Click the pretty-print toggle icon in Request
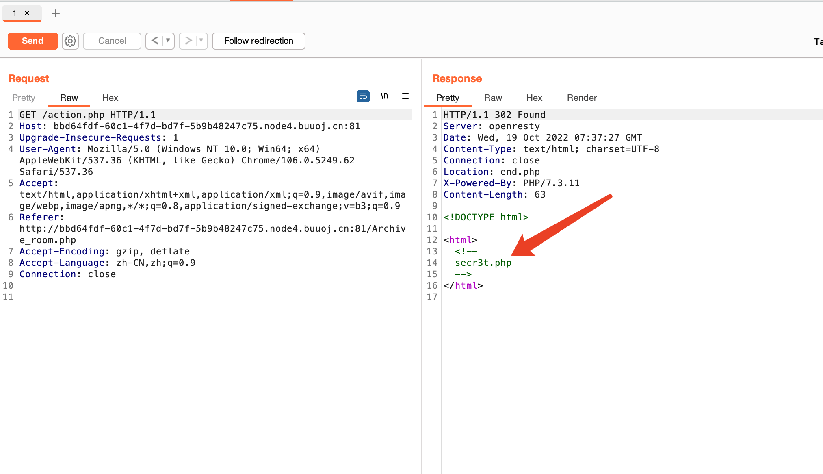Image resolution: width=823 pixels, height=474 pixels. point(362,95)
